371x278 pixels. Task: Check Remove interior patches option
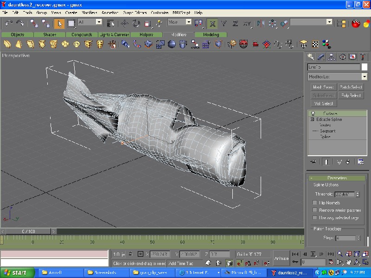(x=315, y=210)
